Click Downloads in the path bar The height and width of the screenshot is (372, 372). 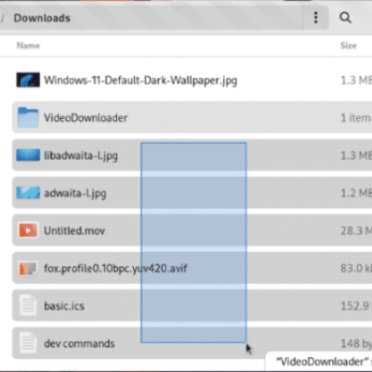click(x=42, y=18)
